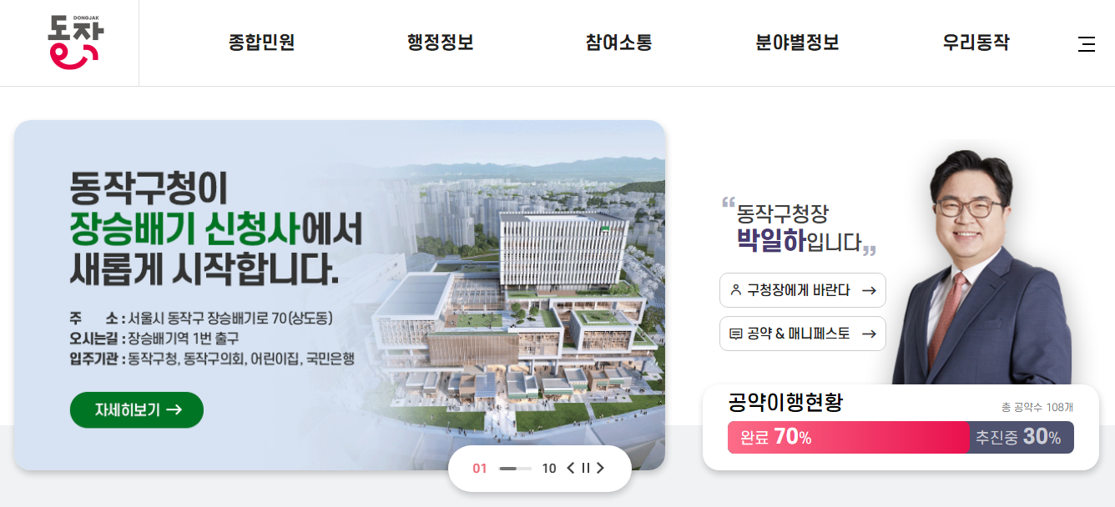Screen dimensions: 1115x507
Task: Click the Dongjak logo icon
Action: tap(76, 43)
